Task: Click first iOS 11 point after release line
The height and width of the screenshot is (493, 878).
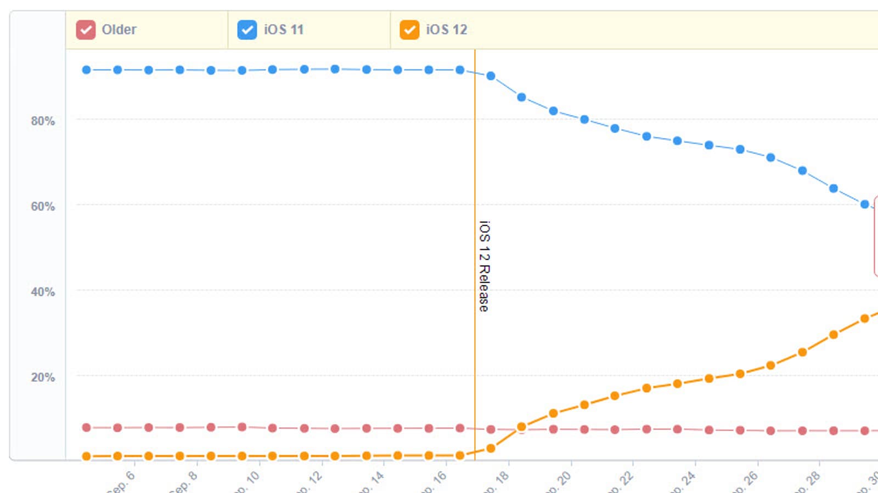Action: coord(491,76)
